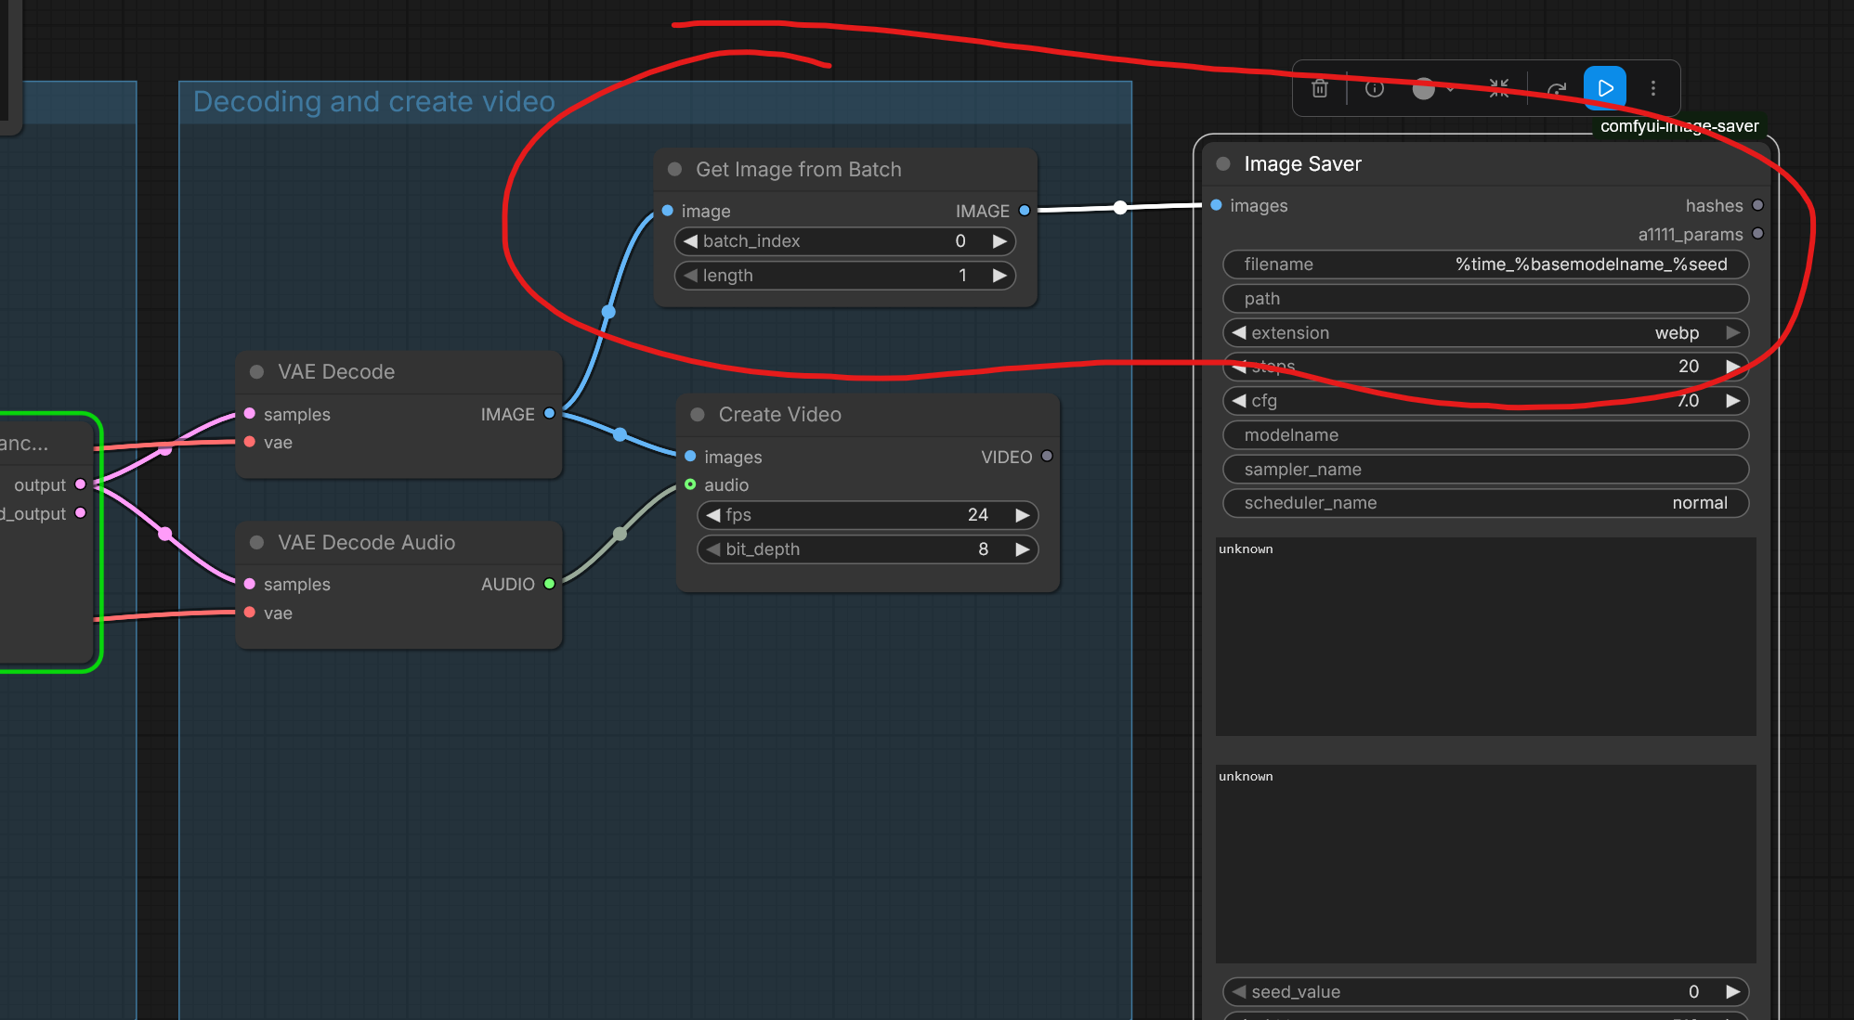Viewport: 1854px width, 1020px height.
Task: Click the VAE Decode Audio node title
Action: 366,542
